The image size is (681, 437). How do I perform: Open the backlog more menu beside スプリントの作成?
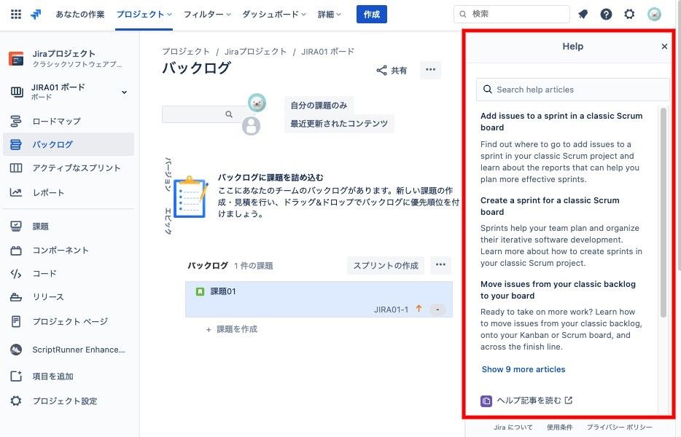tap(440, 264)
